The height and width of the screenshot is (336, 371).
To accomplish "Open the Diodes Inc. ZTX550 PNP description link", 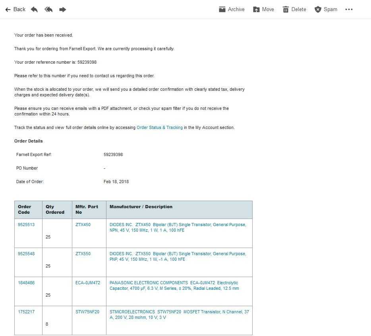I will [x=178, y=256].
